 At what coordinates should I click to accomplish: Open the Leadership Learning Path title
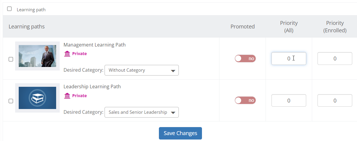point(92,87)
